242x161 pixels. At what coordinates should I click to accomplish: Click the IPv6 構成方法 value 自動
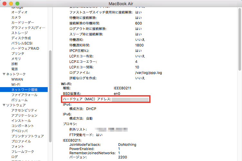pyautogui.click(x=89, y=118)
